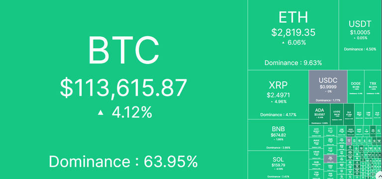Select the AVAX tile
The image size is (382, 179).
[x=316, y=143]
